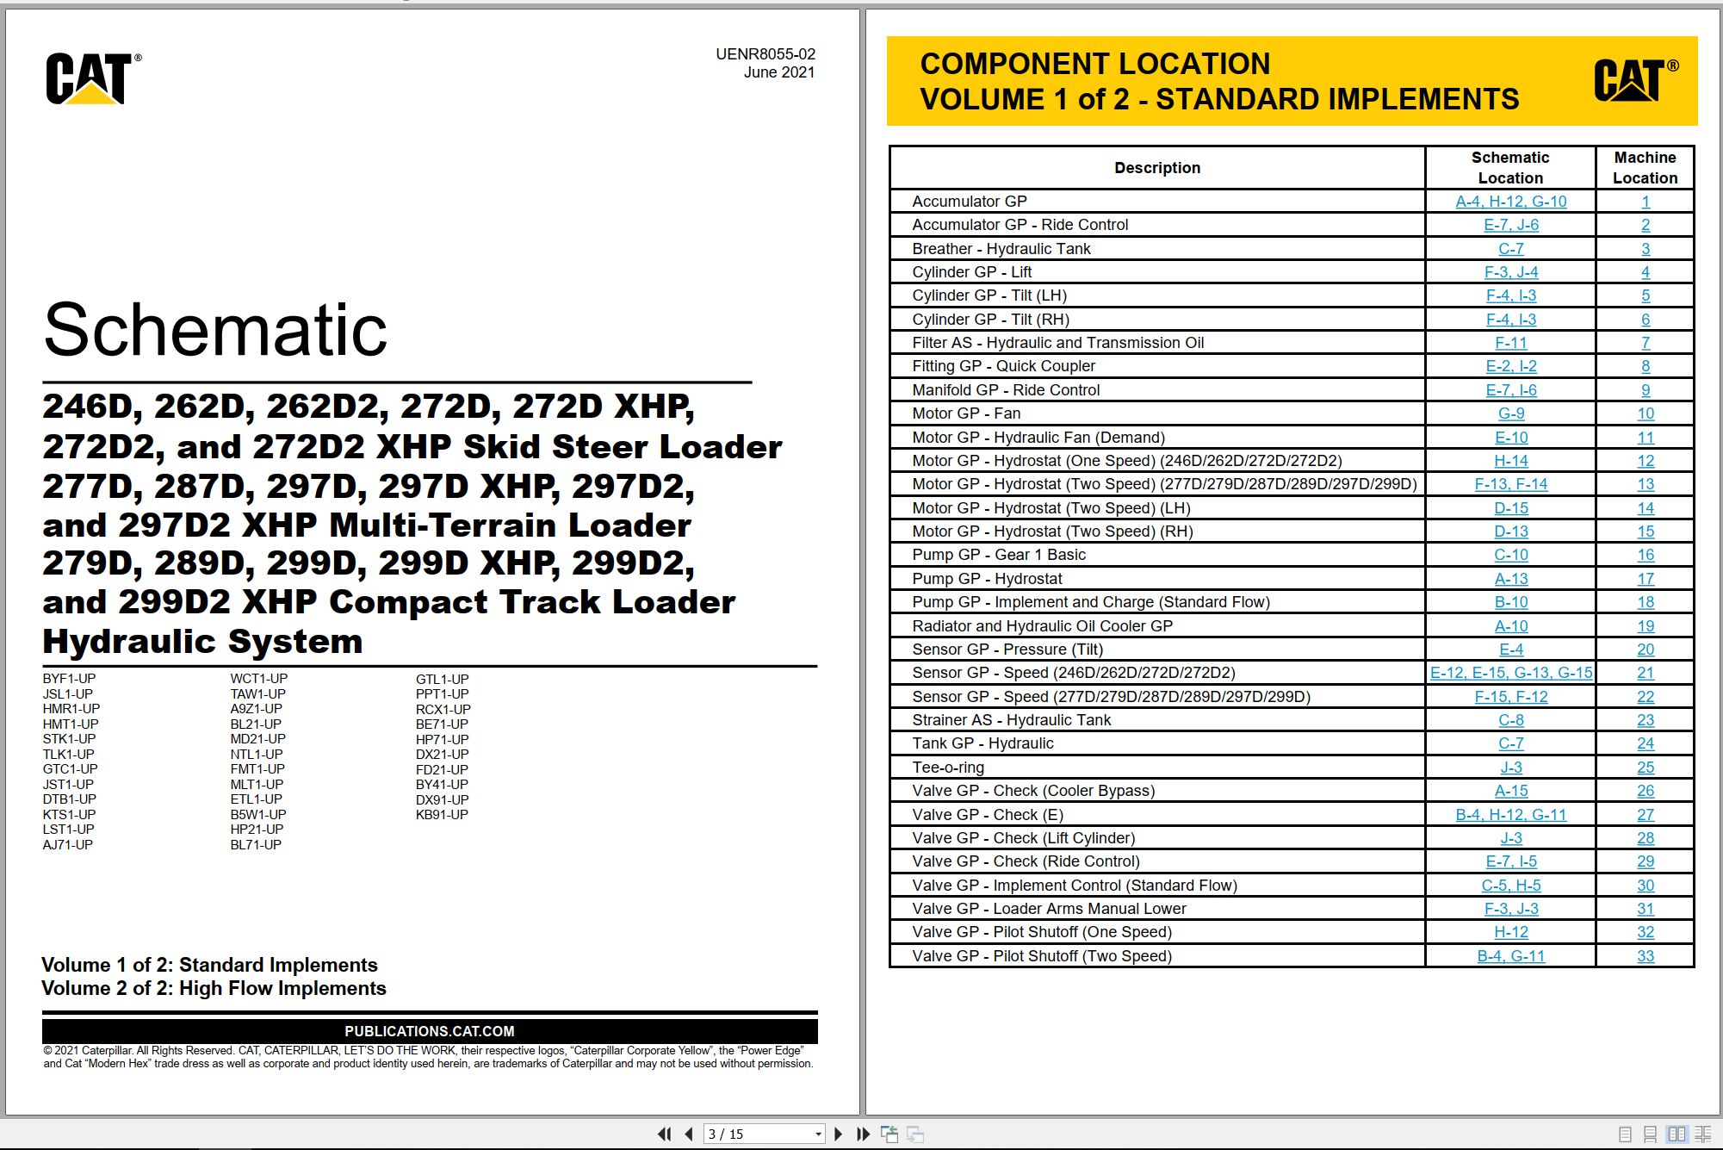
Task: Open Cylinder GP Lift link F-3, J-4
Action: point(1510,272)
